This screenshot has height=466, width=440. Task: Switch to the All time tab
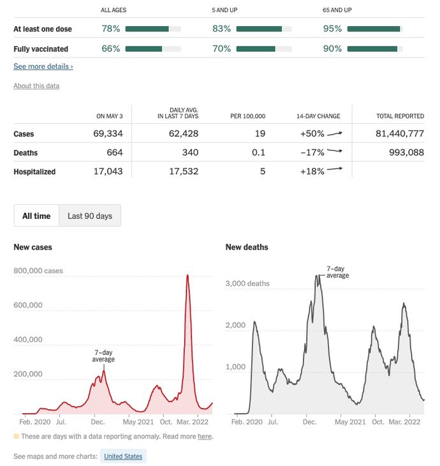(x=36, y=216)
